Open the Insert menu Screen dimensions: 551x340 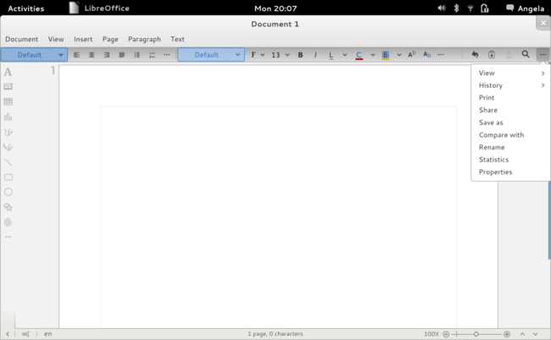tap(83, 39)
